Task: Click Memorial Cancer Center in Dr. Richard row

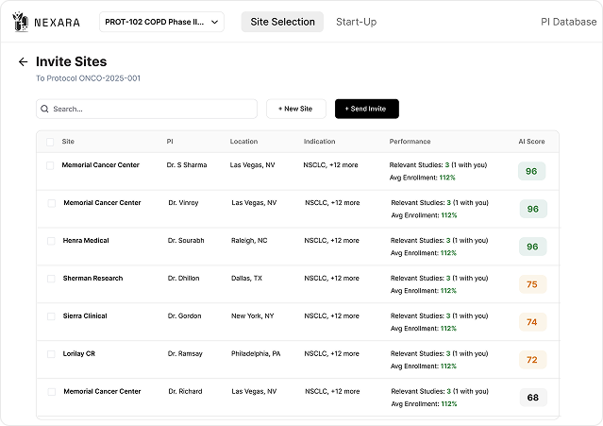Action: tap(102, 391)
